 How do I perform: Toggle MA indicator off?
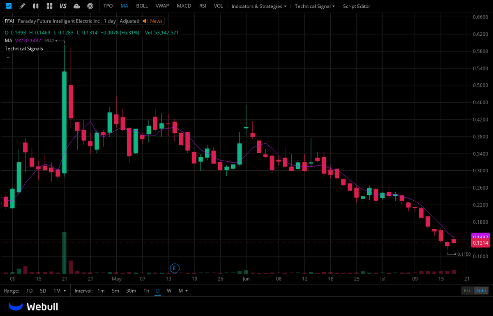[124, 6]
